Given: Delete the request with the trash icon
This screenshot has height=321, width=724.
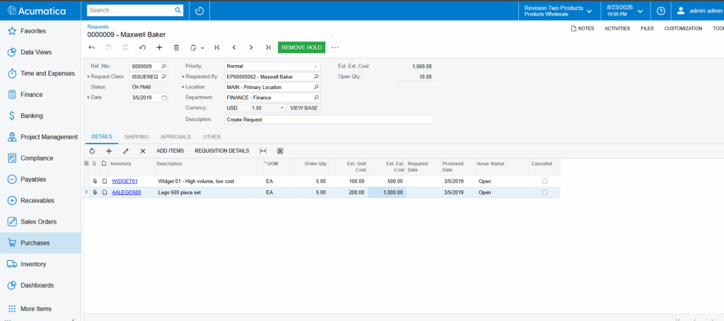Looking at the screenshot, I should pyautogui.click(x=176, y=47).
